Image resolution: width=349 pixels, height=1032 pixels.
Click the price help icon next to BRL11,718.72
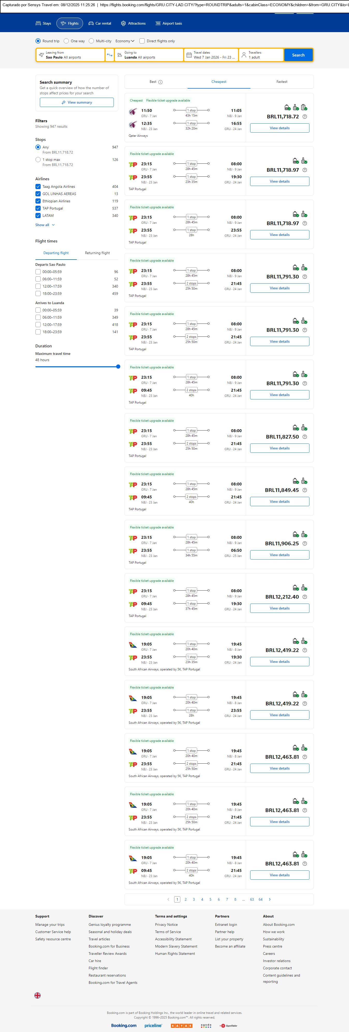pos(305,117)
